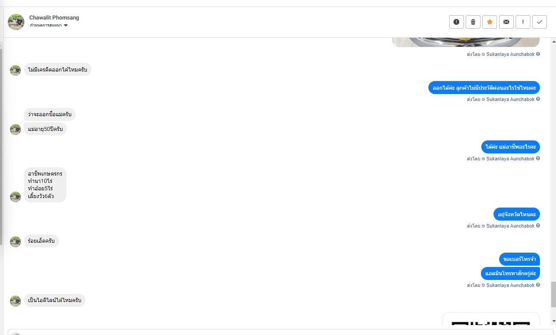Mark conversation unread with envelope icon
The height and width of the screenshot is (335, 556).
pos(506,22)
